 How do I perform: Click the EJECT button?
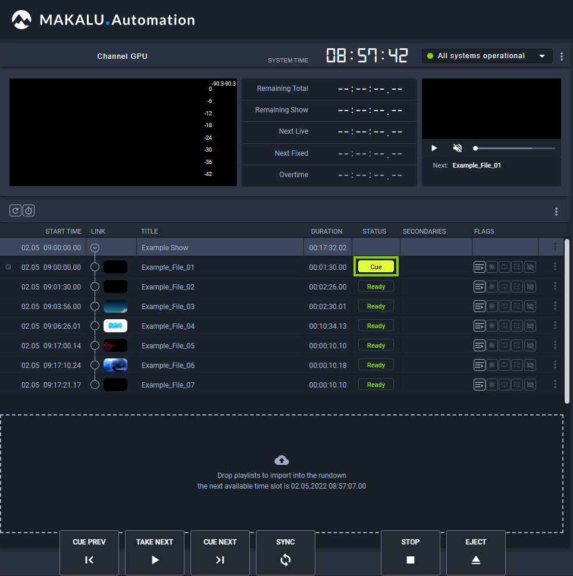[476, 552]
